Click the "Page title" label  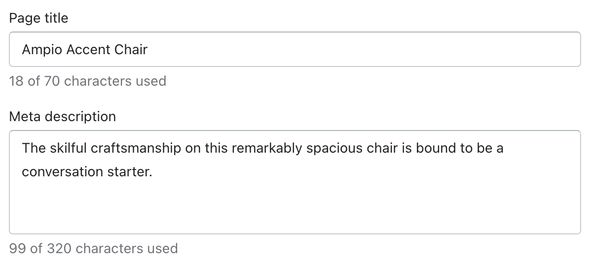38,18
